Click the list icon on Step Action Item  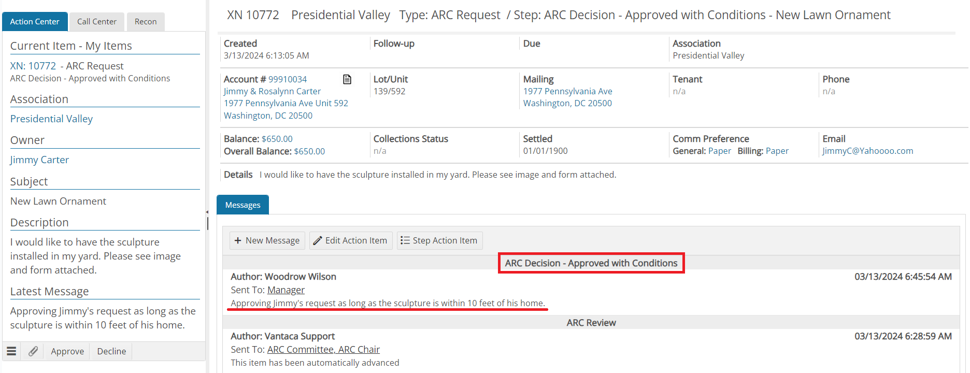tap(405, 240)
